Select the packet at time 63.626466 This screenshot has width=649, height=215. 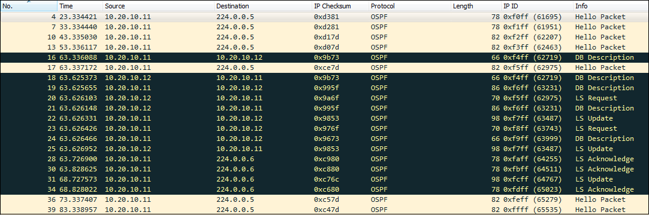tap(325, 139)
